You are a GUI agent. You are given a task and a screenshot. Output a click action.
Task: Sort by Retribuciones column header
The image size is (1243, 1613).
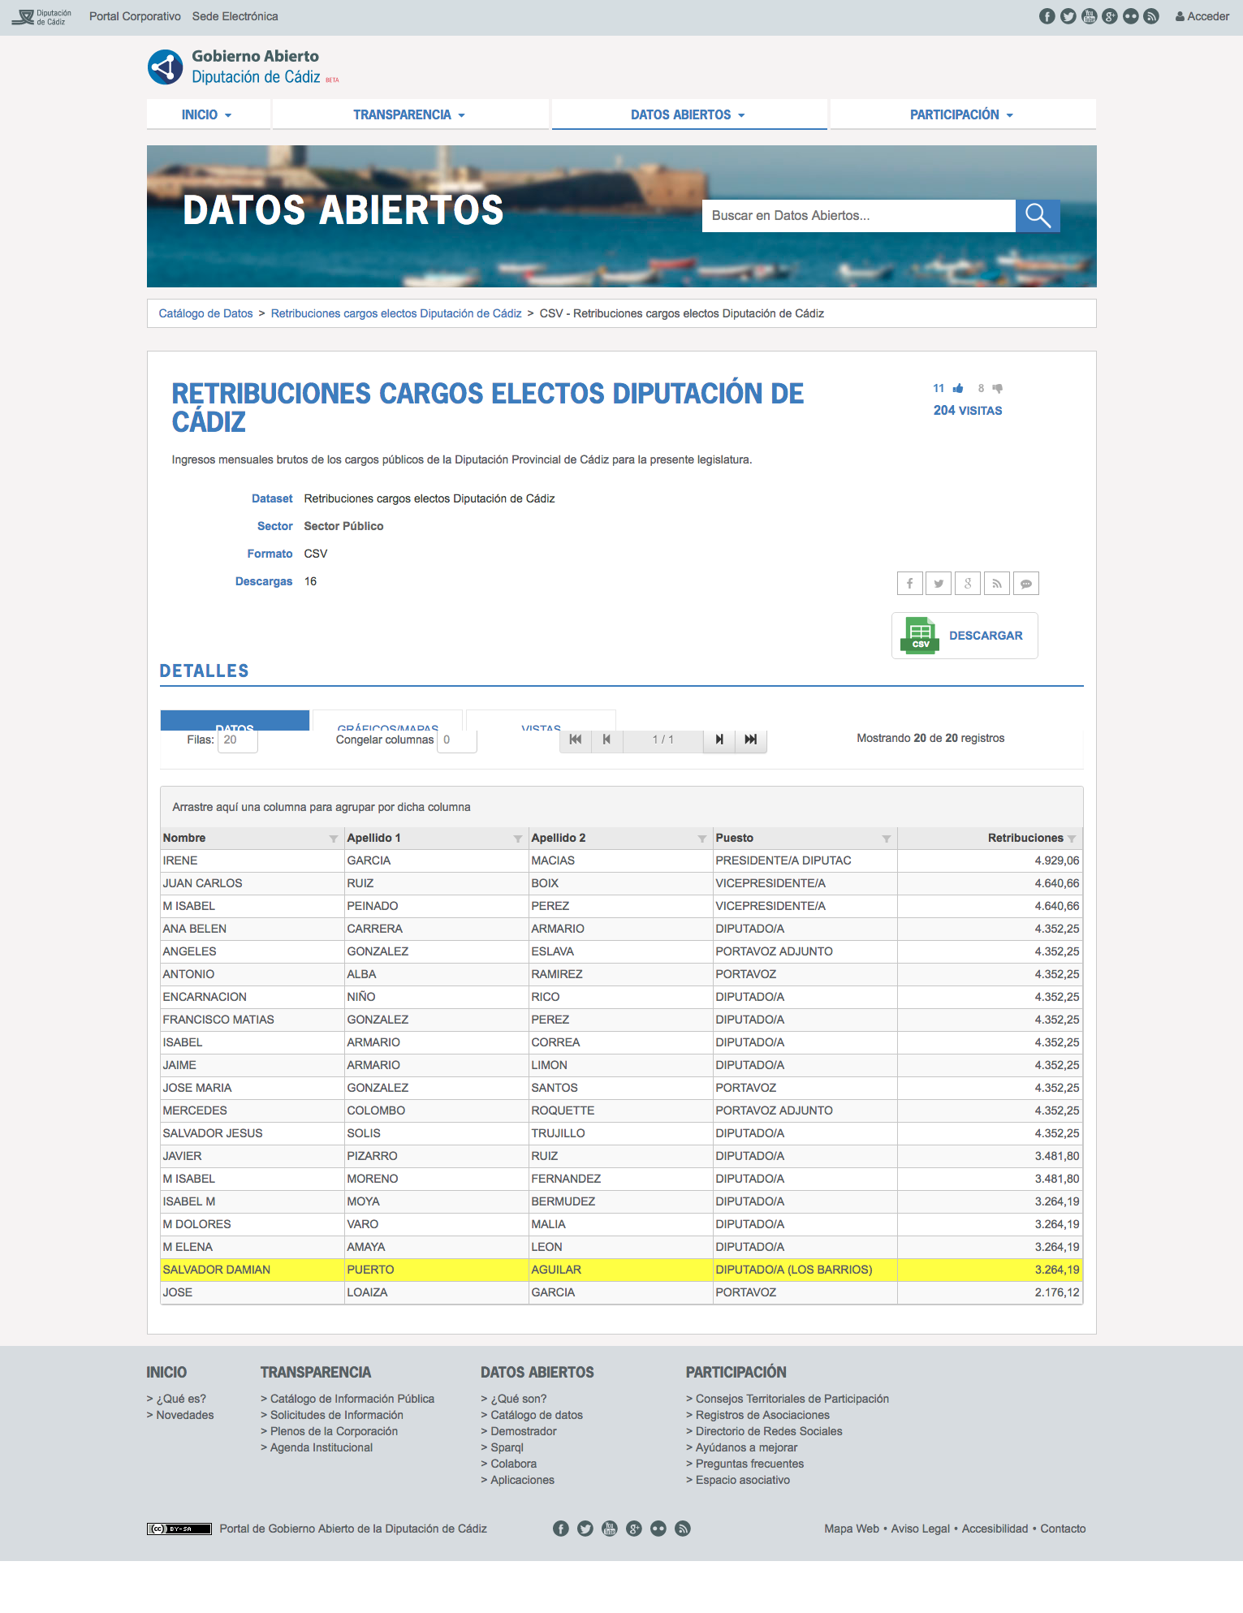1025,838
